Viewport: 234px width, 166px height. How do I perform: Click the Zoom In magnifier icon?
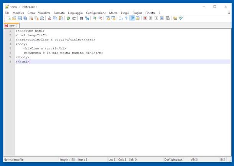pos(94,18)
